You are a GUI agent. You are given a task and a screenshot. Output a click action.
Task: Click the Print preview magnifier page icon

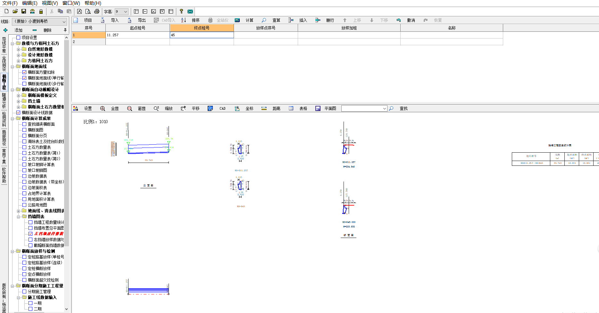coord(88,11)
